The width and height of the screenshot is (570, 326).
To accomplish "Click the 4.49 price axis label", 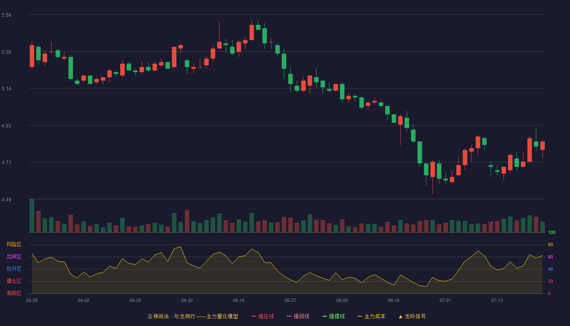I will tap(7, 200).
